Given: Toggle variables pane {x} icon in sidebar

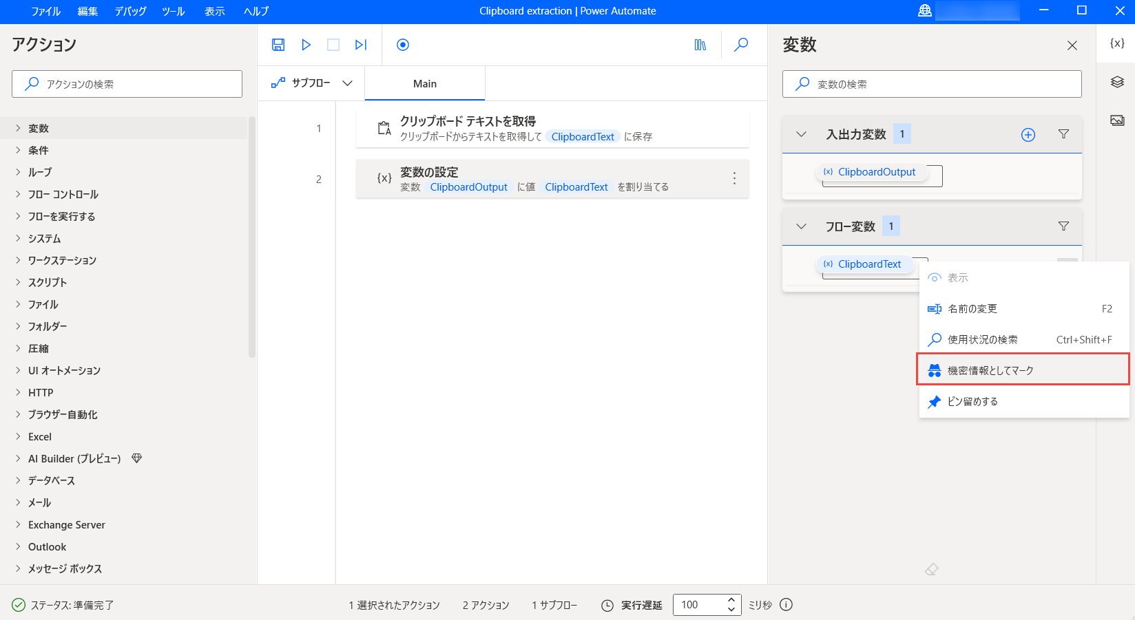Looking at the screenshot, I should [x=1117, y=43].
